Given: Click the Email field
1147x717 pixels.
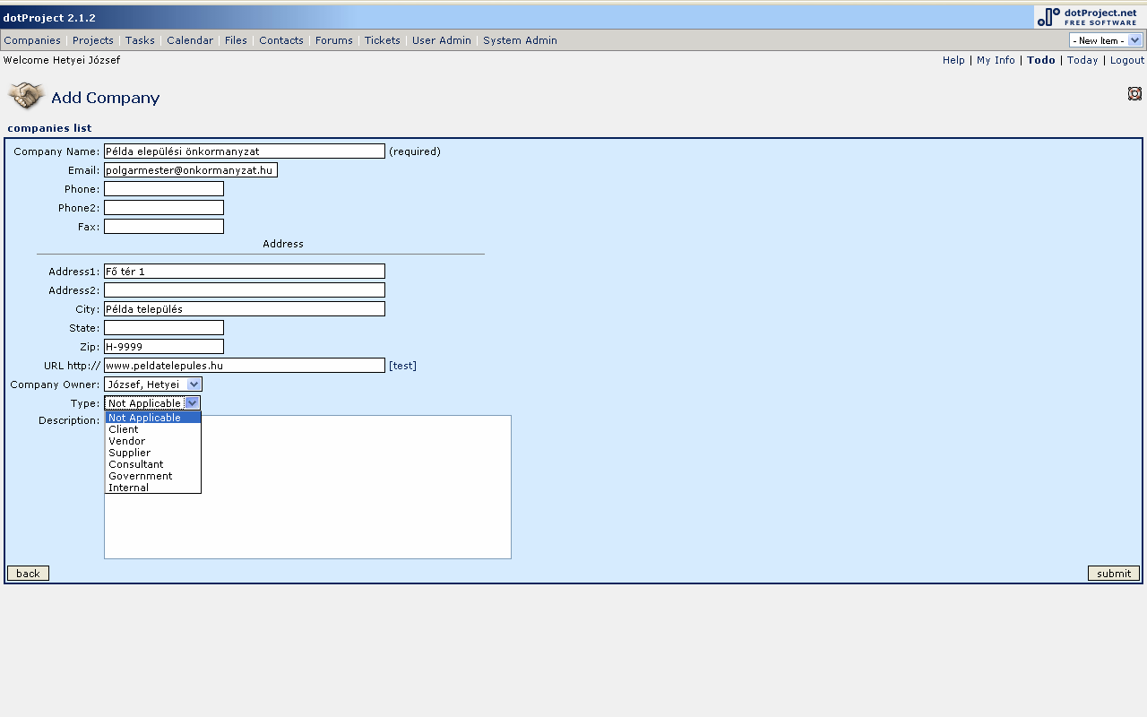Looking at the screenshot, I should pos(191,170).
